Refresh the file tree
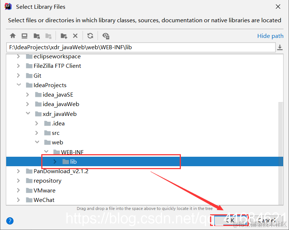 coord(90,36)
